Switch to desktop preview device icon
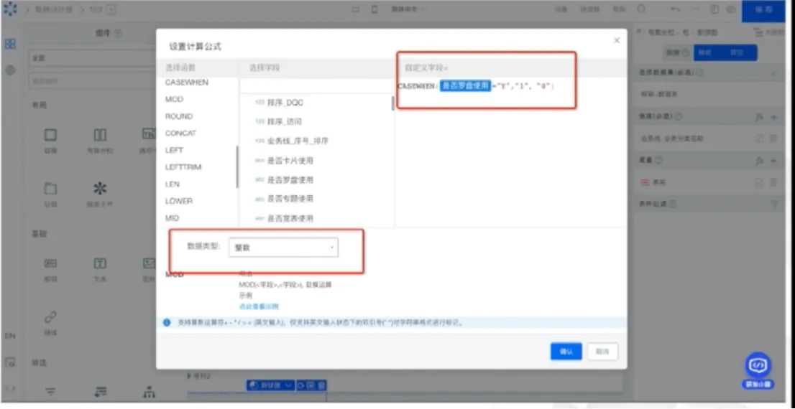This screenshot has height=409, width=795. coord(355,9)
